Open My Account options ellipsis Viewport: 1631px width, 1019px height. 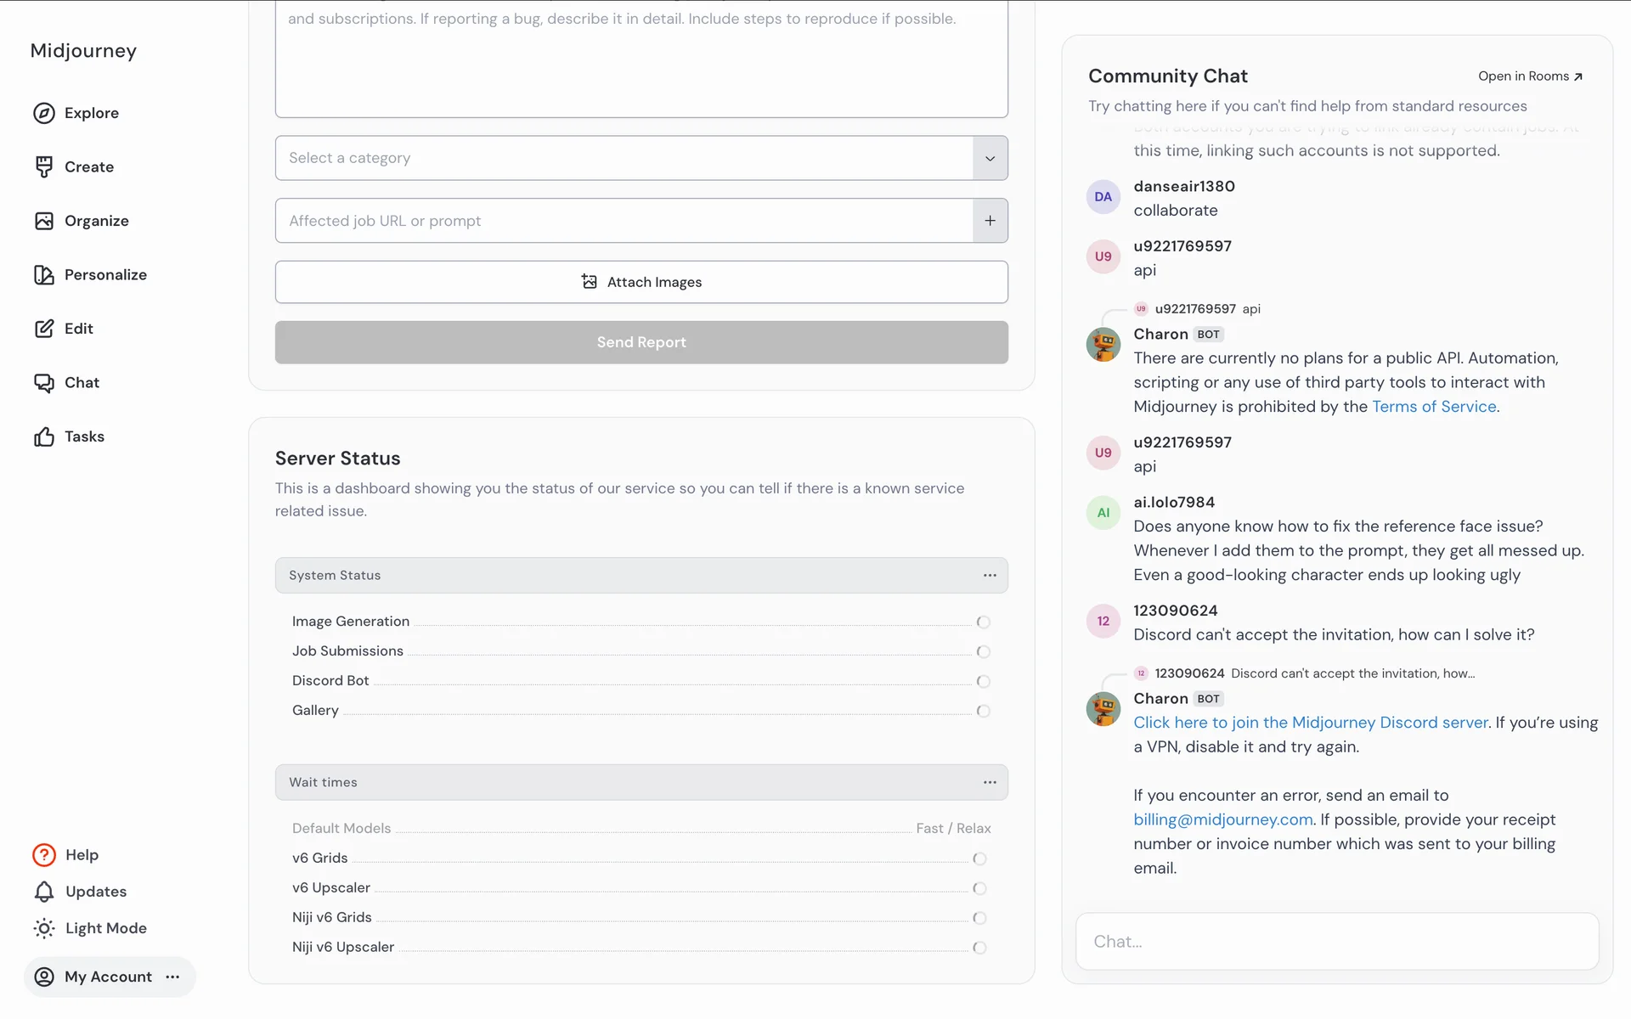173,977
